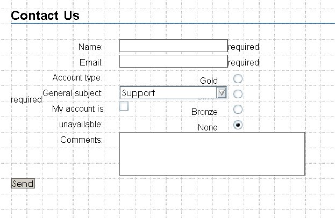The width and height of the screenshot is (335, 218).
Task: Select the radio button between Gold and Bronze
Action: (x=238, y=94)
